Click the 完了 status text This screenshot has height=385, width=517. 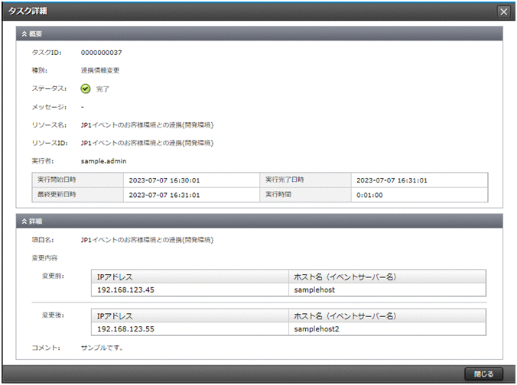click(102, 89)
